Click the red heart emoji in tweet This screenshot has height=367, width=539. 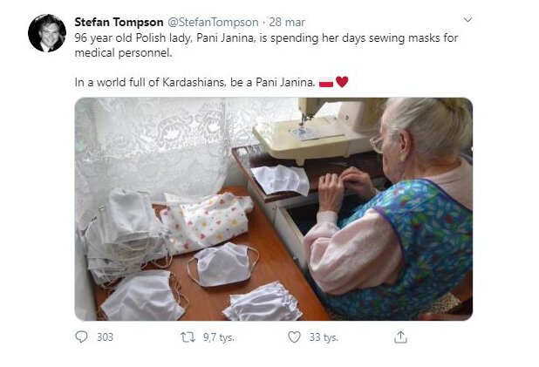pos(342,82)
